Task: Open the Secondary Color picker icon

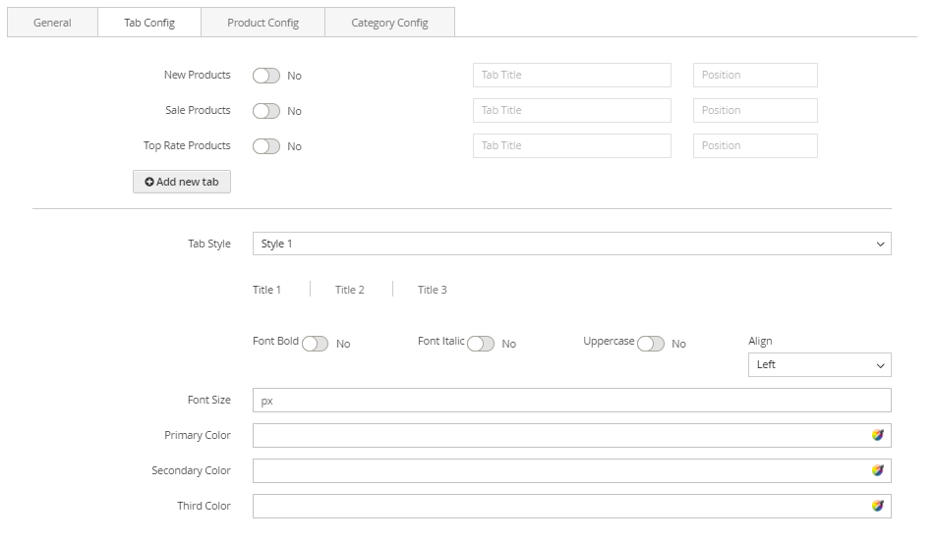Action: pos(877,470)
